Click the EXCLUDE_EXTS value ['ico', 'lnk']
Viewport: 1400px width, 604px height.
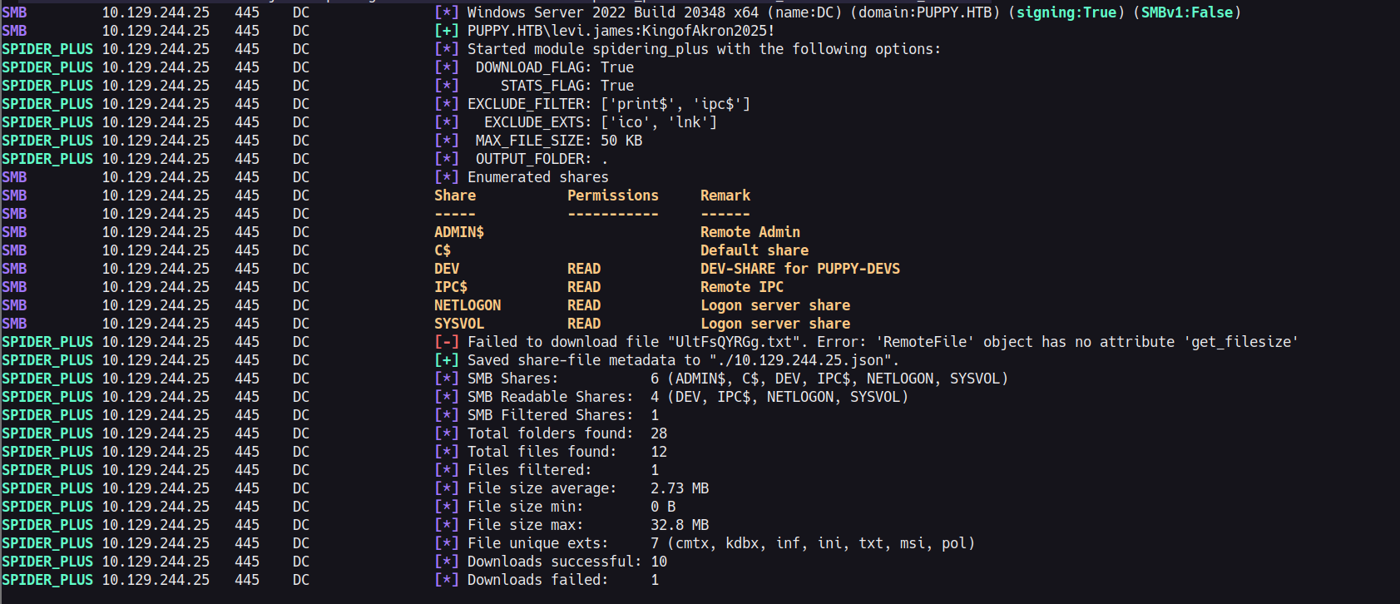(x=659, y=122)
